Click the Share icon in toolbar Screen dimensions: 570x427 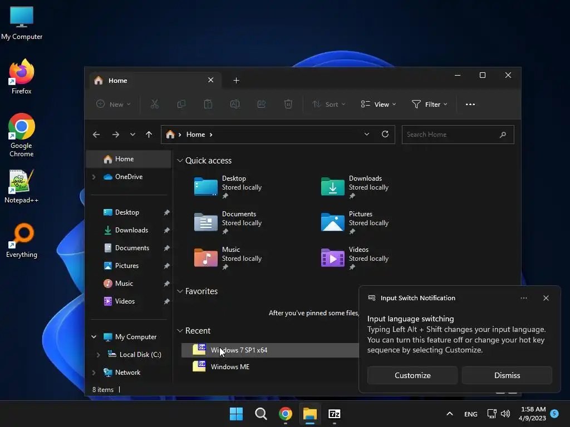click(x=262, y=104)
